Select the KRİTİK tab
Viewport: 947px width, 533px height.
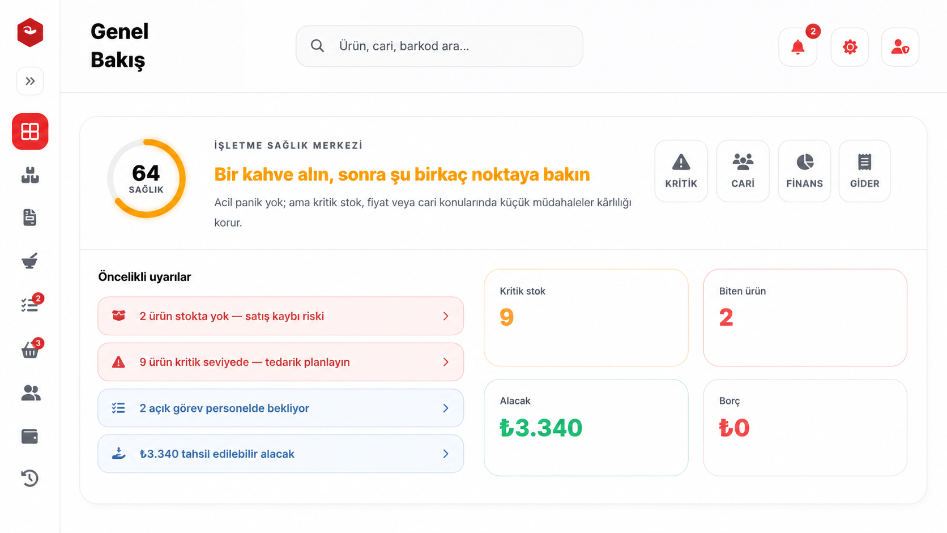[x=681, y=171]
